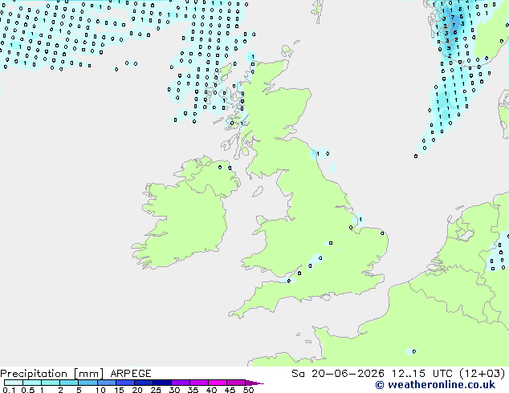Choose the 10–15 mm blue legend swatch

click(x=106, y=383)
